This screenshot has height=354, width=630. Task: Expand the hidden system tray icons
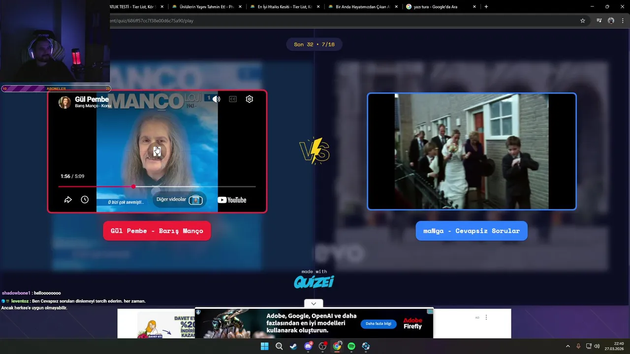pos(567,346)
